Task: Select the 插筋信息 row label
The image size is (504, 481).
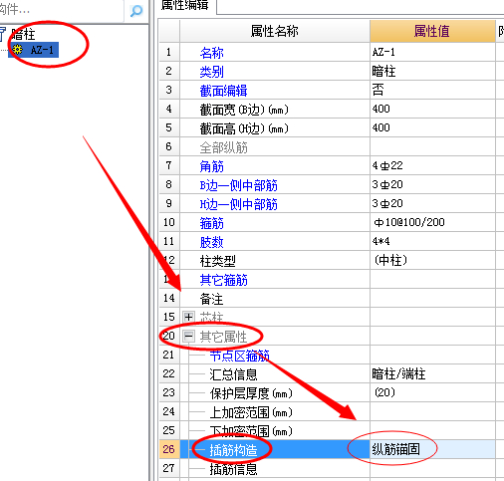Action: (233, 469)
